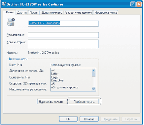Click the Используемая бумага label

click(66, 65)
